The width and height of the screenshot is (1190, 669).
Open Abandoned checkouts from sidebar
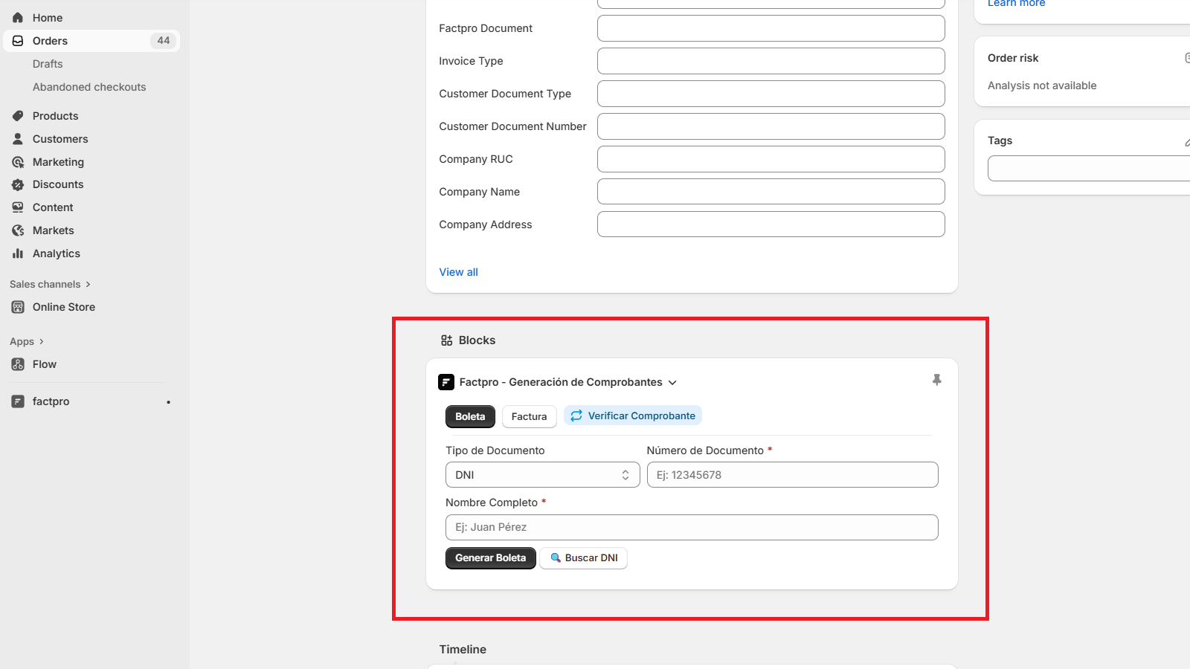(89, 87)
